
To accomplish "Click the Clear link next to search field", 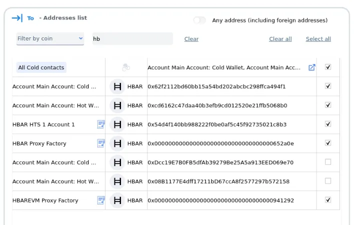I will 191,39.
